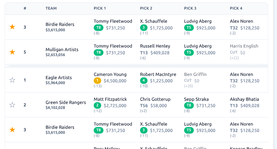The image size is (277, 149).
Task: Star the Eagle Artists team
Action: click(12, 80)
